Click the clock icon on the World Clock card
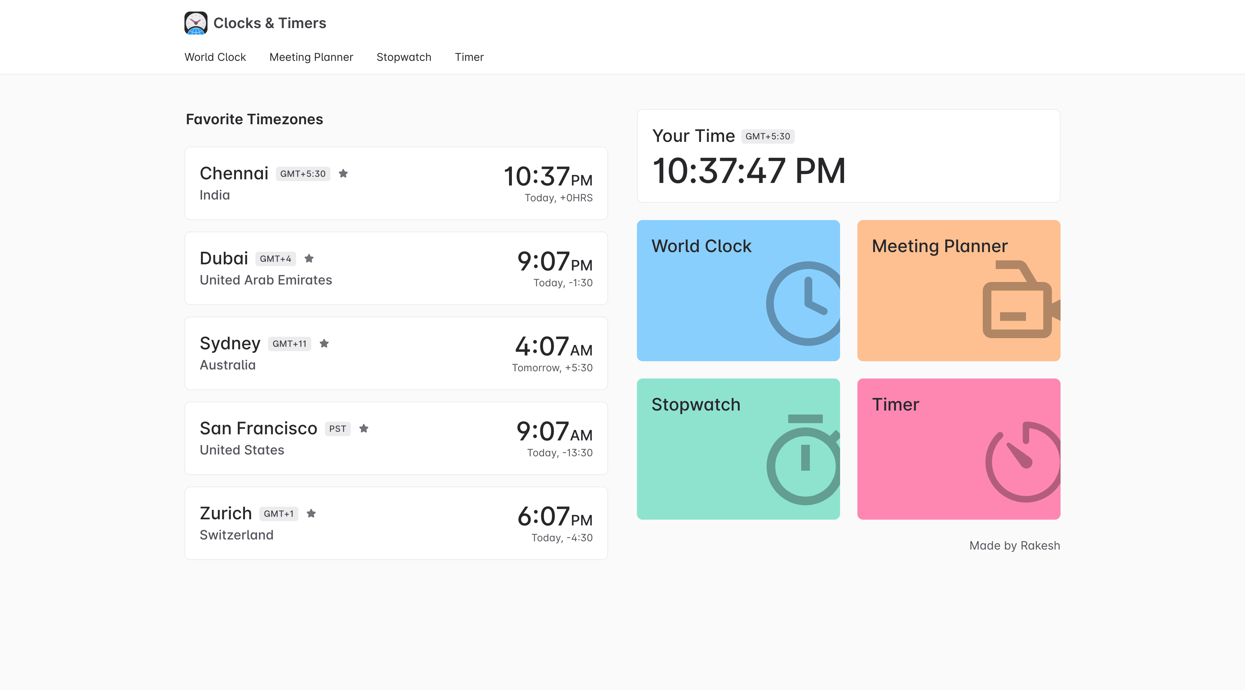Viewport: 1245px width, 690px height. pyautogui.click(x=803, y=303)
